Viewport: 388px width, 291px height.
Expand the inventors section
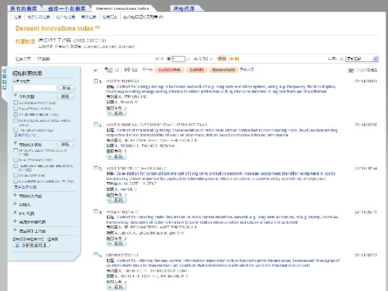(x=15, y=204)
